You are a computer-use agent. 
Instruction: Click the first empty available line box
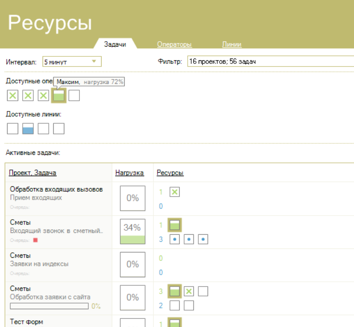13,129
